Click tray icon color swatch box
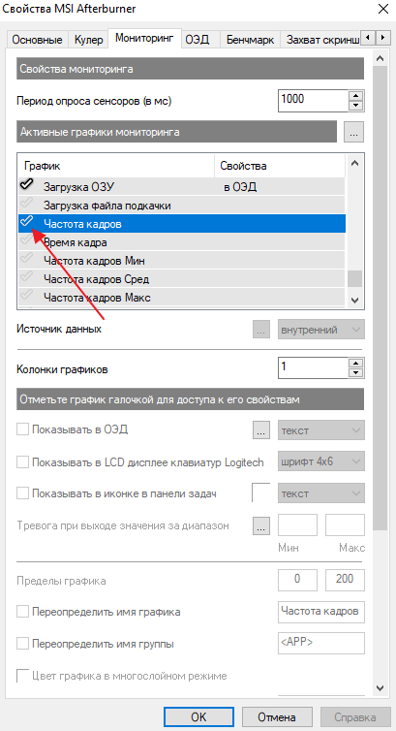Viewport: 396px width, 731px height. coord(261,493)
